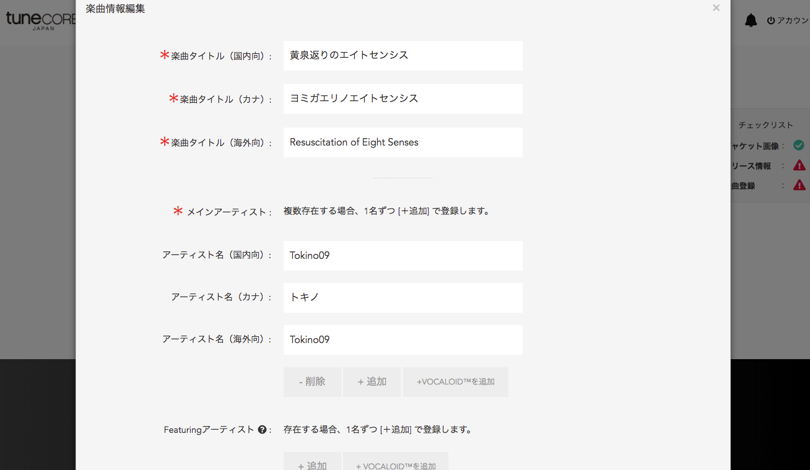Click the アーティスト名(カナ) field containing トキノ

[x=403, y=298]
